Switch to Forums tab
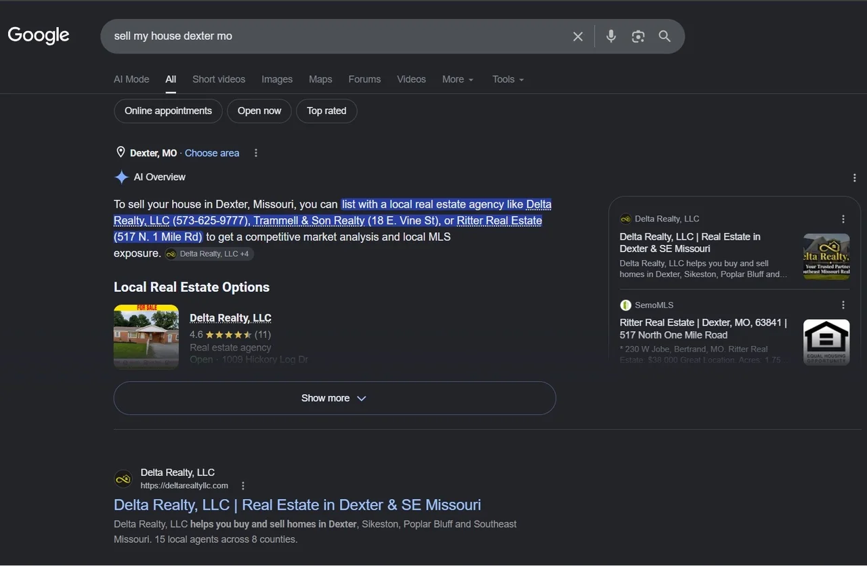Viewport: 867px width, 566px height. (364, 79)
